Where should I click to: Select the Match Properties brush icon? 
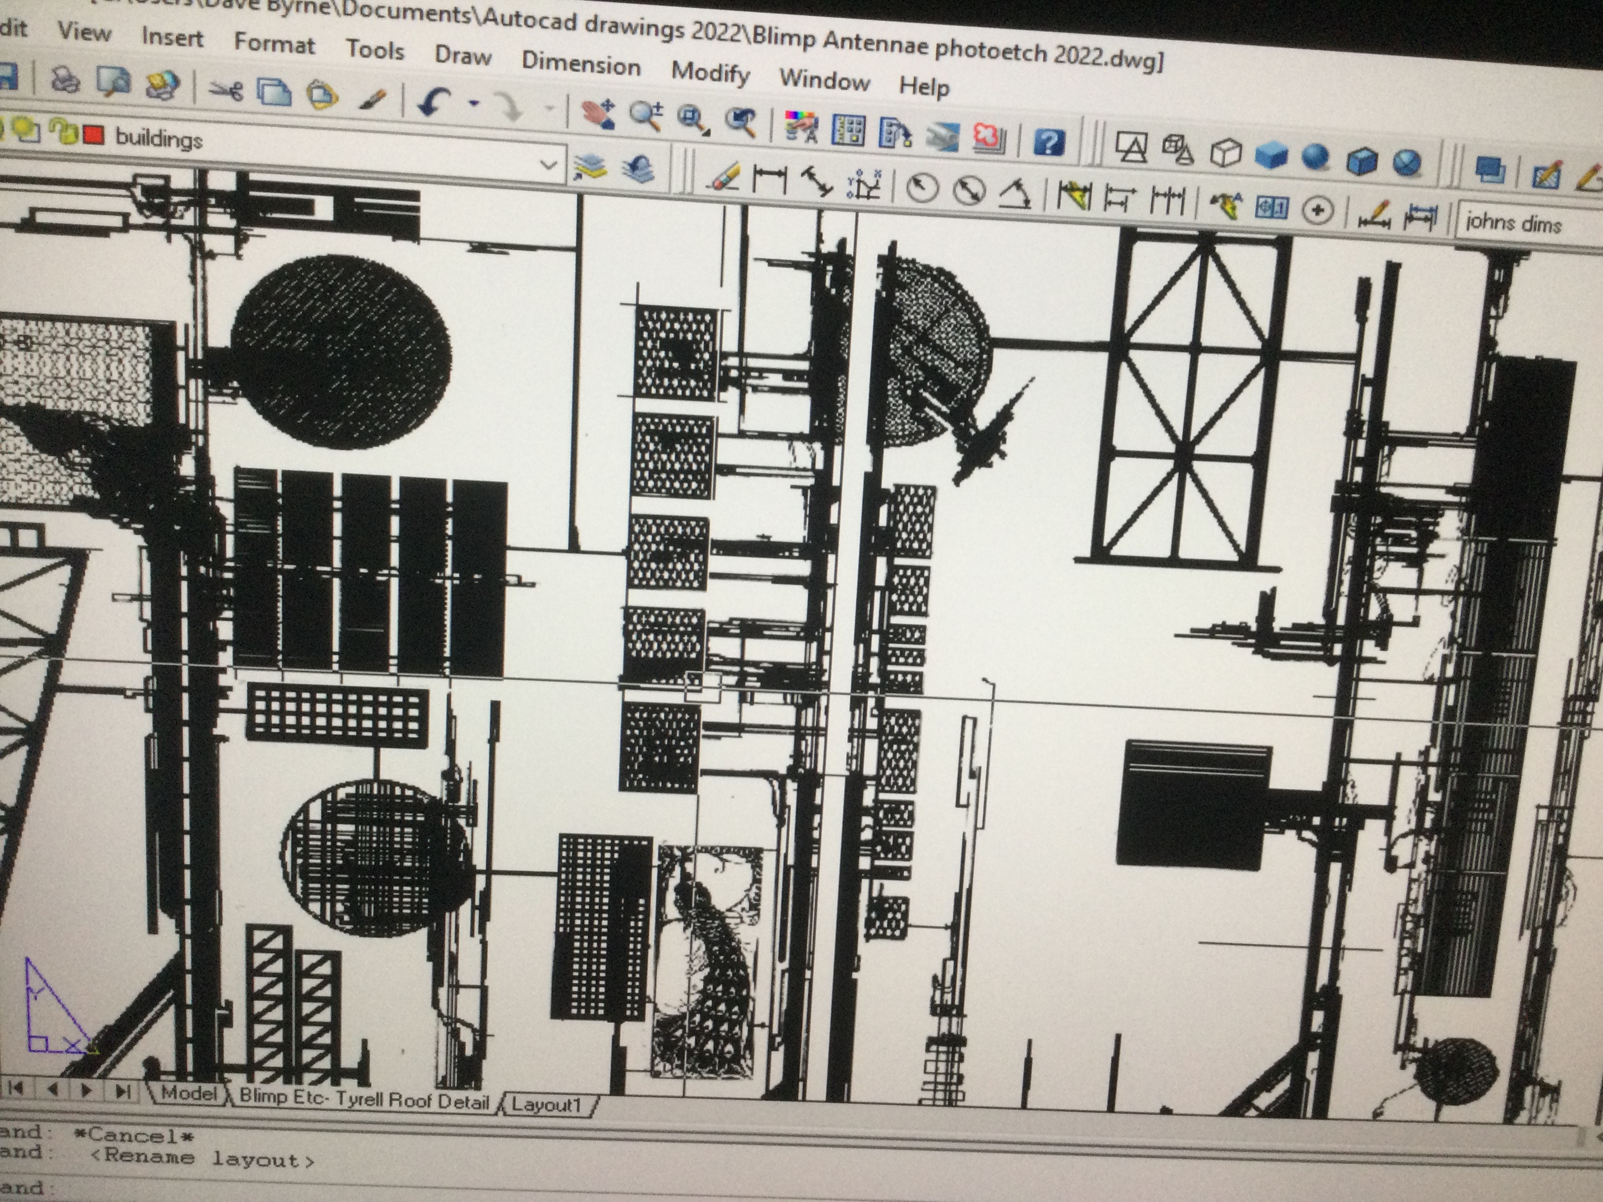[x=373, y=99]
